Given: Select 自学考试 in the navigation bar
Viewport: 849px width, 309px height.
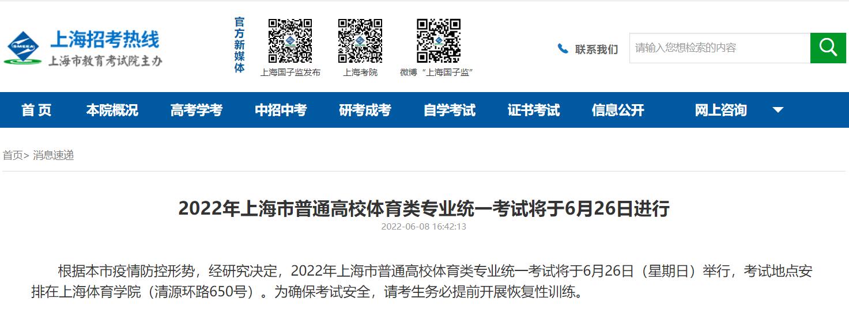Looking at the screenshot, I should 450,110.
